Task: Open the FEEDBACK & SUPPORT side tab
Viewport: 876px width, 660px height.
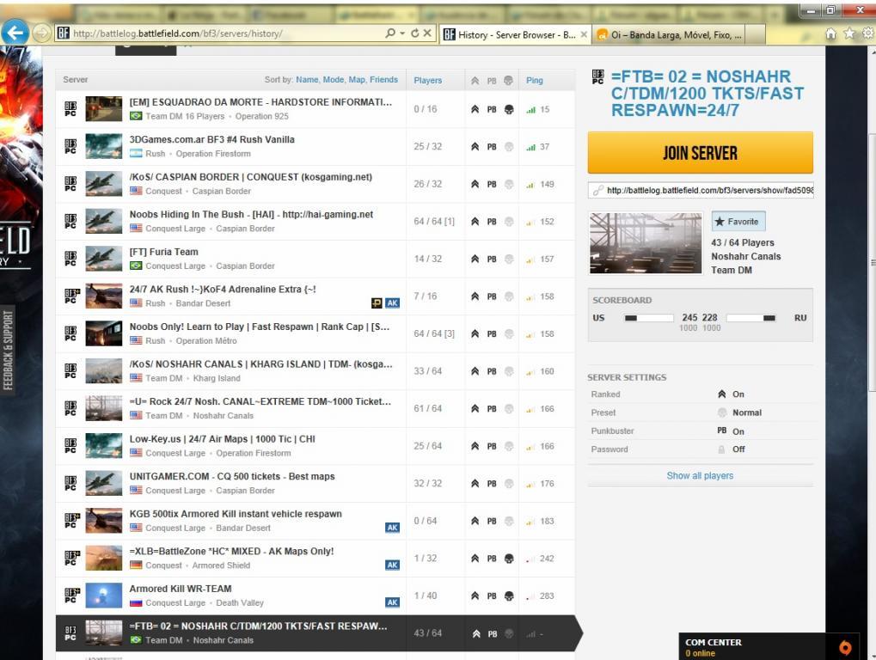Action: [x=8, y=350]
